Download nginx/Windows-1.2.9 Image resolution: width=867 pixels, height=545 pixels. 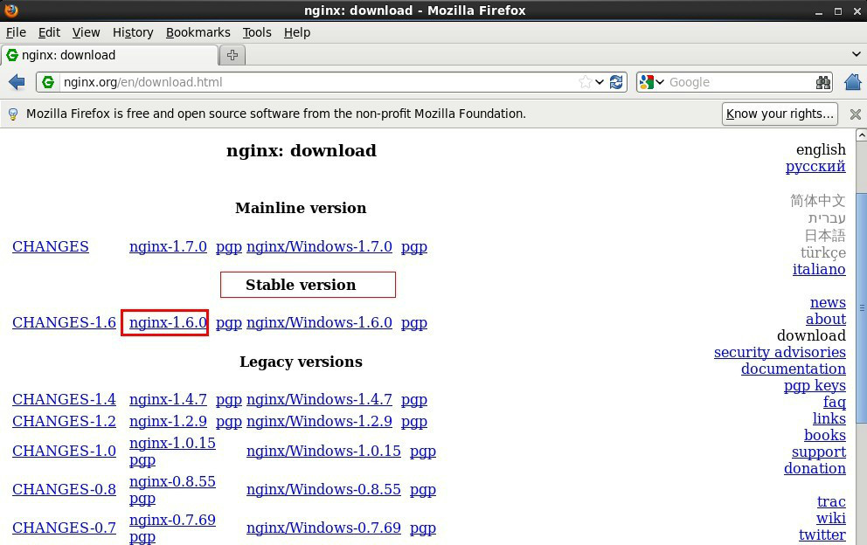(320, 421)
